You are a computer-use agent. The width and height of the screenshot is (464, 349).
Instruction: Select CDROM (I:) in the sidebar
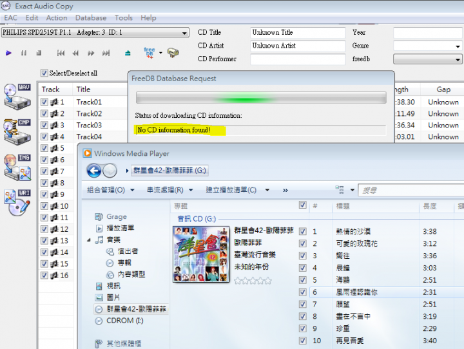point(119,321)
